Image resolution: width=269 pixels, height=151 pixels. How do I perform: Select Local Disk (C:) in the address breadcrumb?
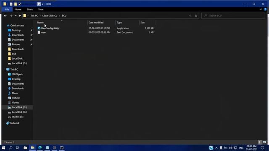pos(50,16)
